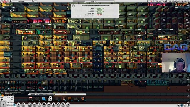Expand options under the blue object item
Viewport: 190px width, 107px height.
coord(46,101)
